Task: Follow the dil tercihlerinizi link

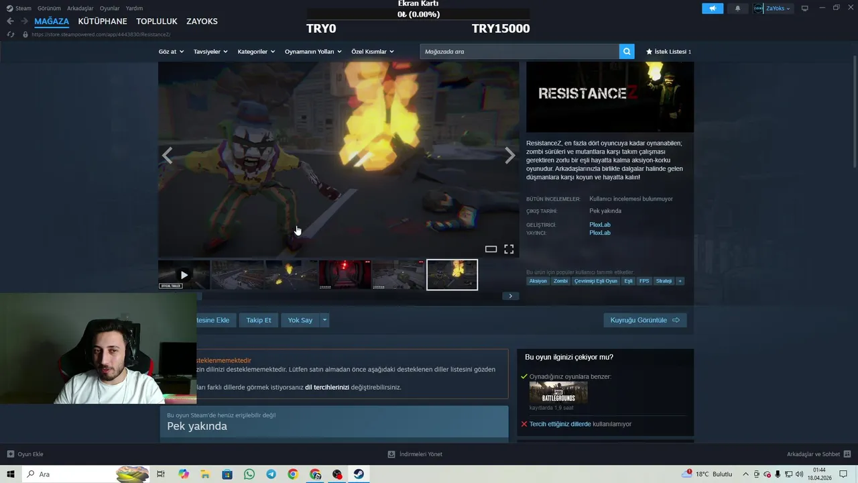Action: point(327,387)
